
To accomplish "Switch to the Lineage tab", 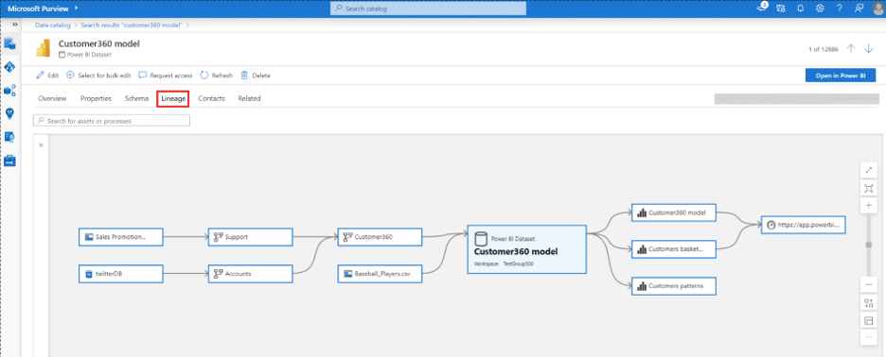I will [x=173, y=98].
